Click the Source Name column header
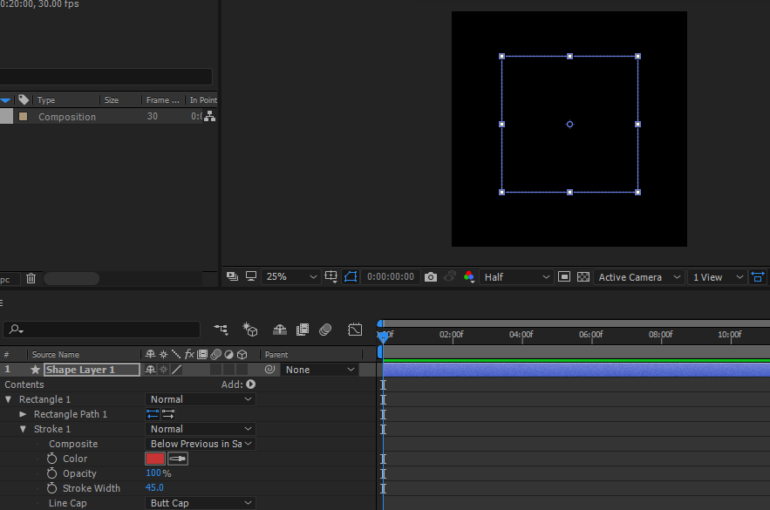The image size is (770, 510). 56,355
